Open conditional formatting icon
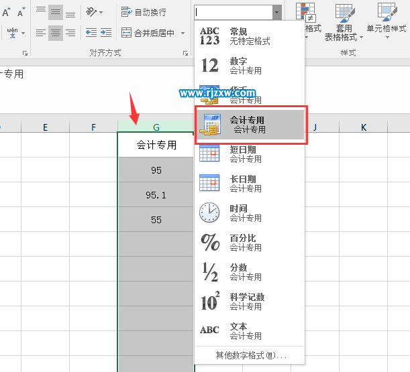 (x=306, y=12)
